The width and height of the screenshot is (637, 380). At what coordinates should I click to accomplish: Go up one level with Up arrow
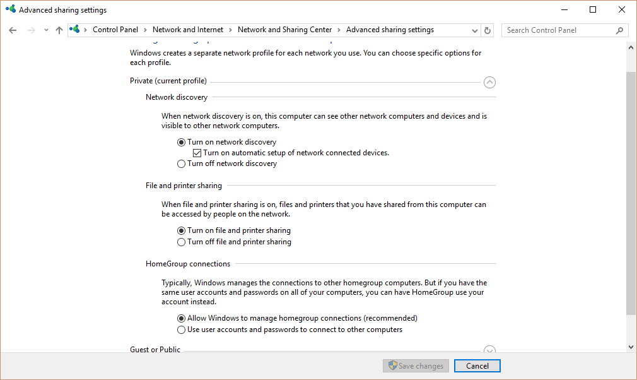point(59,30)
